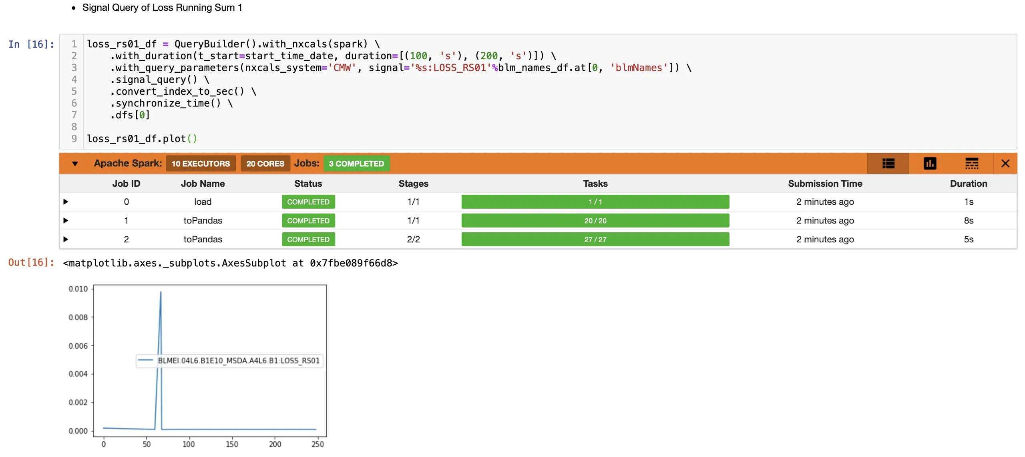
Task: Click the Job Name column header
Action: 203,183
